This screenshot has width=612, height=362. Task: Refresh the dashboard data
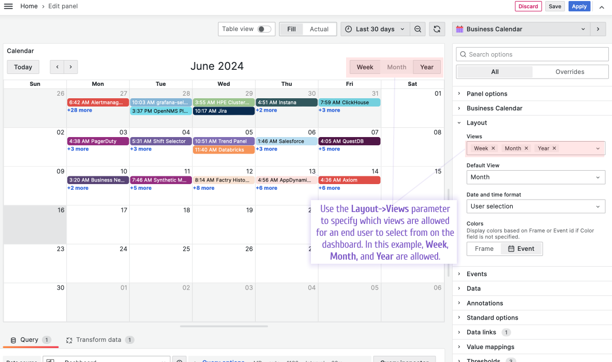tap(437, 29)
